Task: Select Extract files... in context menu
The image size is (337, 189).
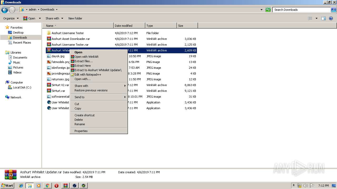Action: point(99,61)
